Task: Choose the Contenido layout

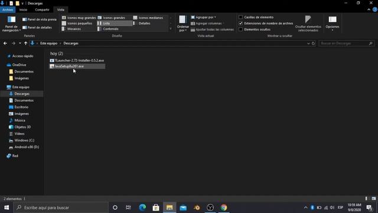Action: 108,29
